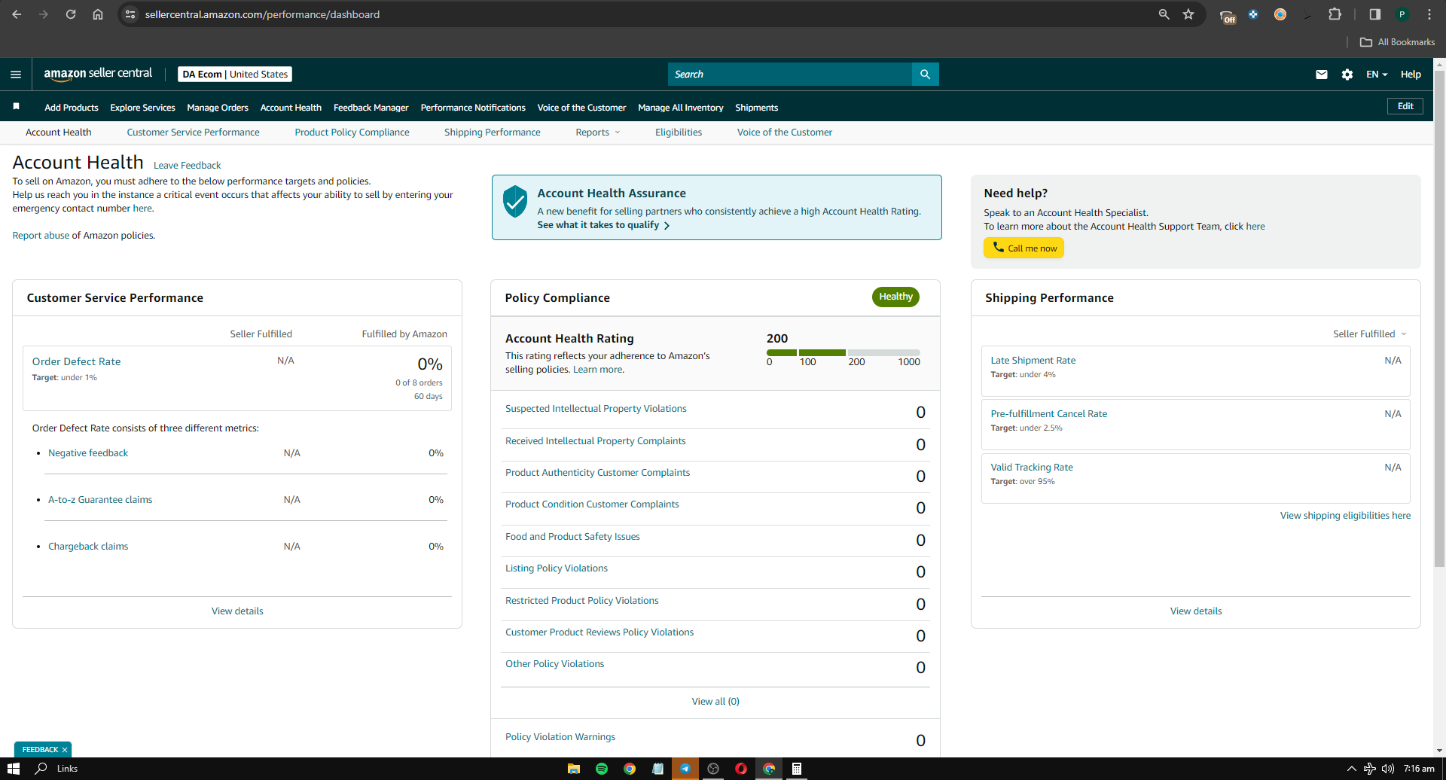
Task: Open the Chrome three-dot menu
Action: (1429, 14)
